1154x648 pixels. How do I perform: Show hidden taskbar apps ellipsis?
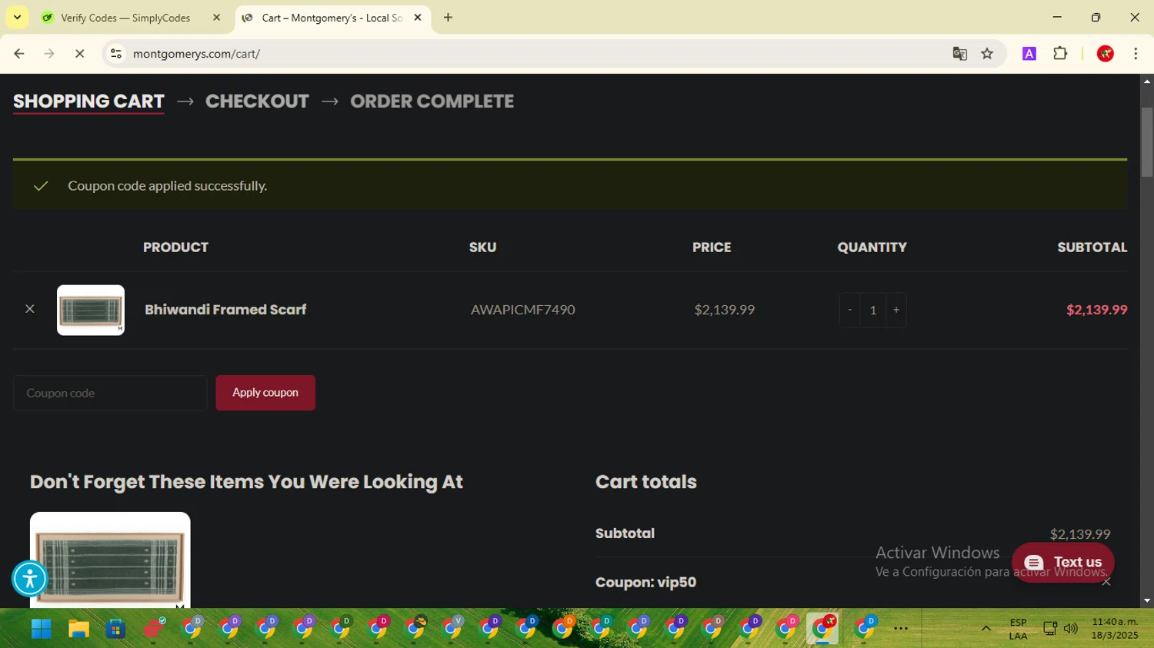[901, 629]
